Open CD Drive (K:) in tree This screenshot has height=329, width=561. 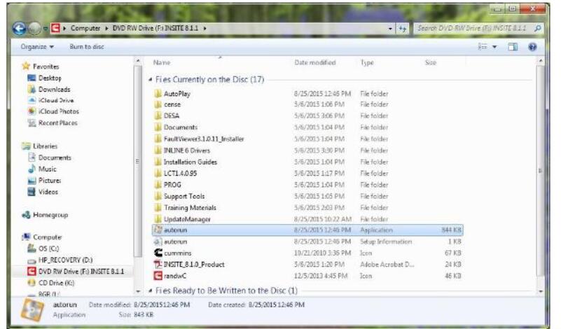click(57, 283)
